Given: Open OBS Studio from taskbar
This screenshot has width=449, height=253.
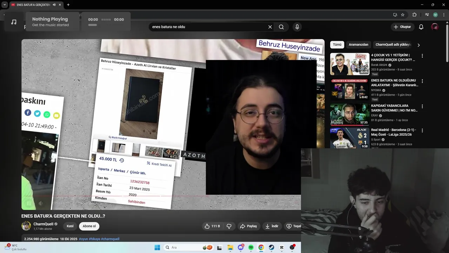Looking at the screenshot, I should pos(292,247).
